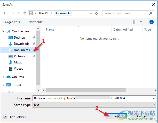The height and width of the screenshot is (123, 158).
Task: Click the forward navigation arrow
Action: coord(13,13)
